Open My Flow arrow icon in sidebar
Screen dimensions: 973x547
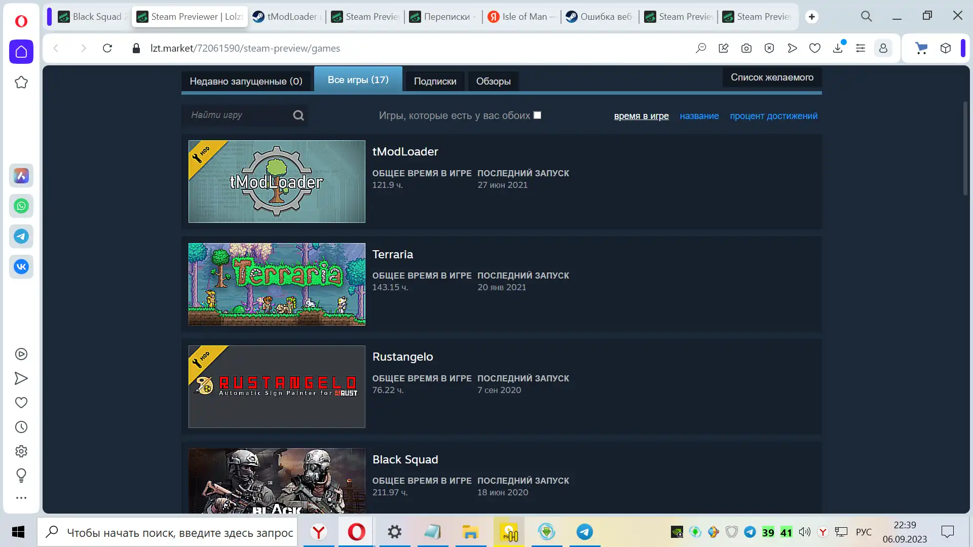tap(21, 378)
